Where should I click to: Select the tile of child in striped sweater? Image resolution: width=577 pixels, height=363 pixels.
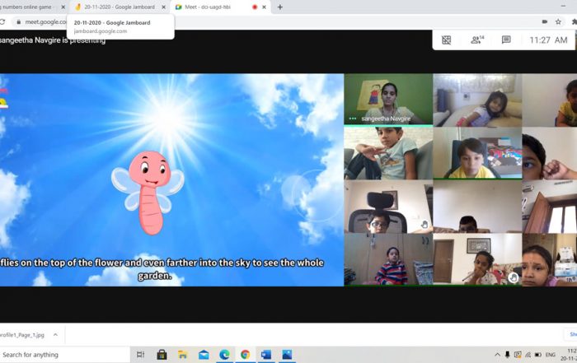pos(388,259)
